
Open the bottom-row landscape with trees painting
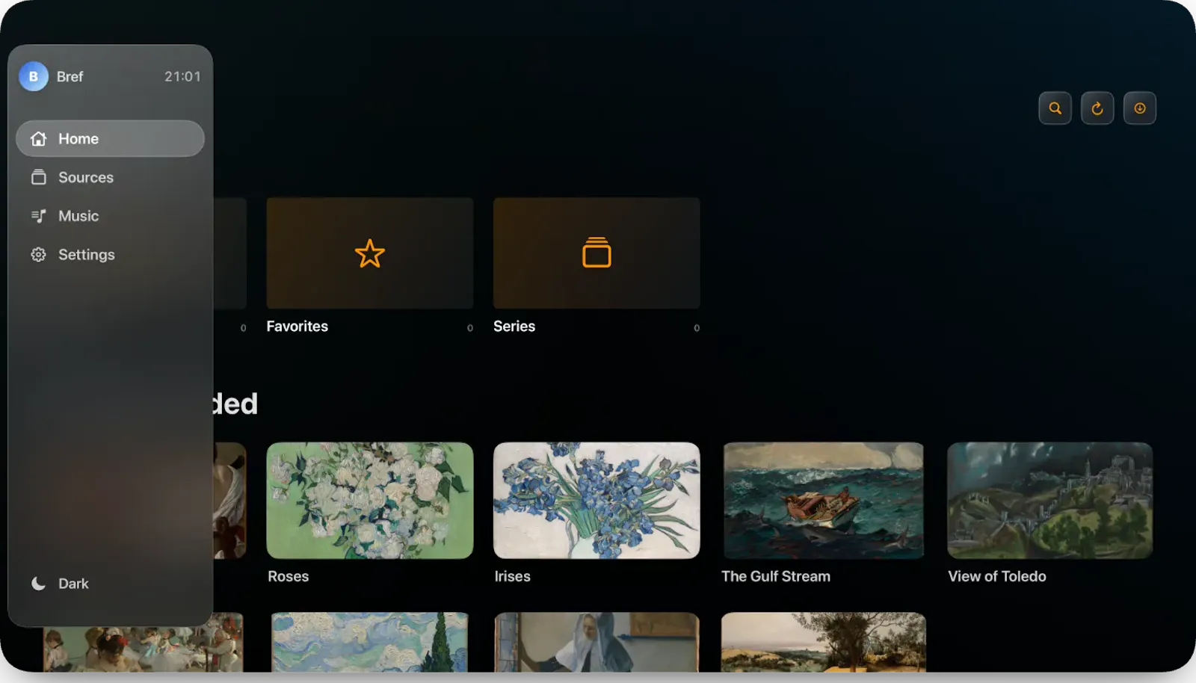823,642
